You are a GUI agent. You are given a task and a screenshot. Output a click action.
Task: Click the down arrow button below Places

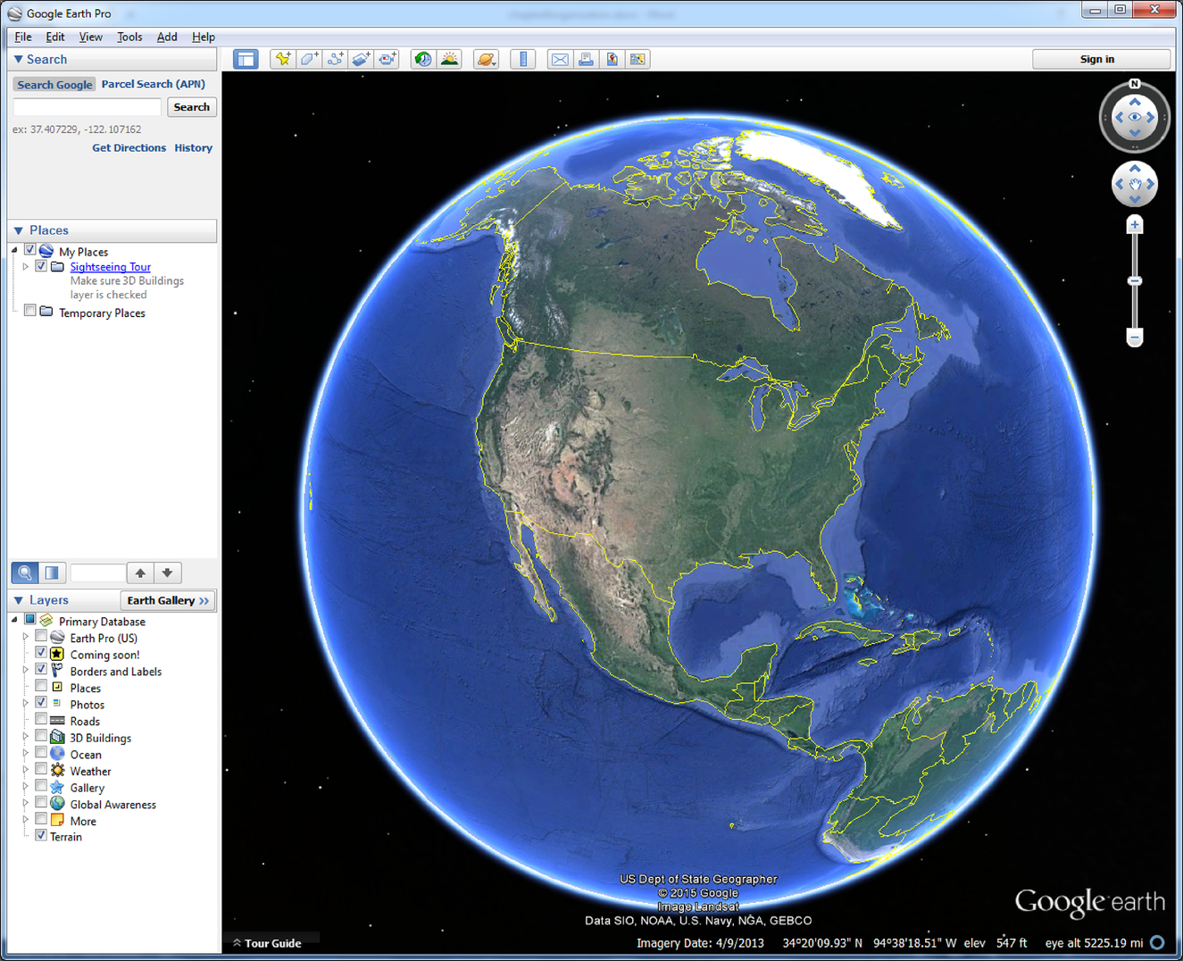click(167, 572)
